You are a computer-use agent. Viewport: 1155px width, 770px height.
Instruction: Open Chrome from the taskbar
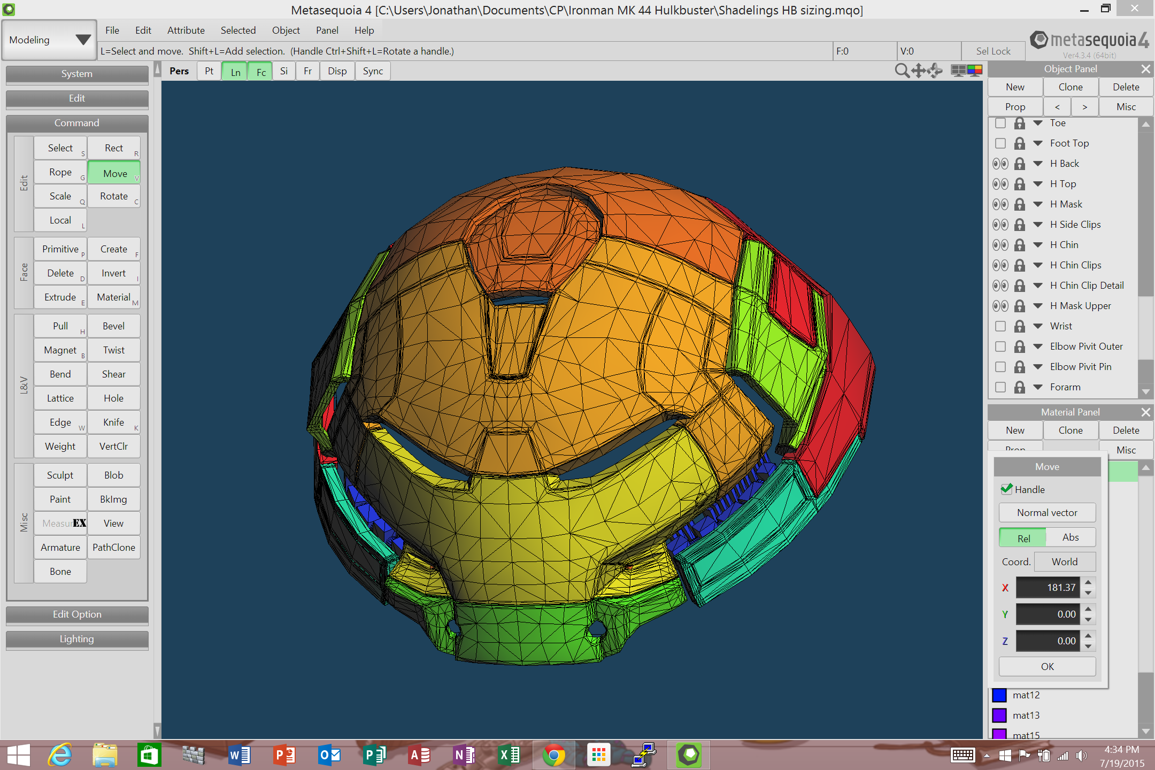pyautogui.click(x=554, y=755)
